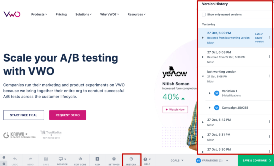The height and width of the screenshot is (166, 274).
Task: Open options menu for last working version
Action: tap(269, 76)
